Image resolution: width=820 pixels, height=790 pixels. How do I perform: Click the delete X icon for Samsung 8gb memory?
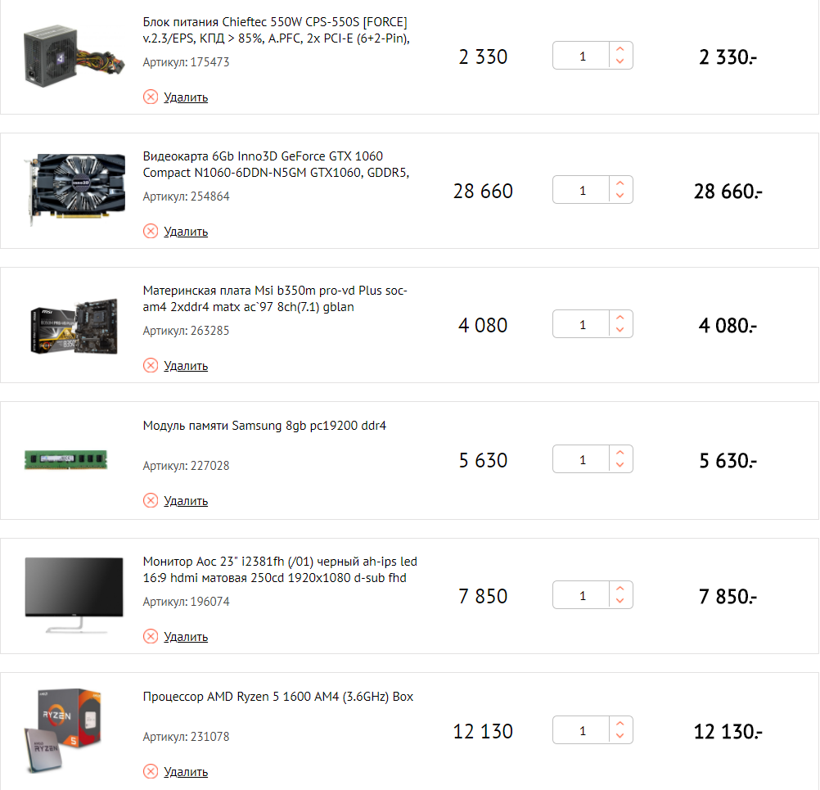click(151, 501)
